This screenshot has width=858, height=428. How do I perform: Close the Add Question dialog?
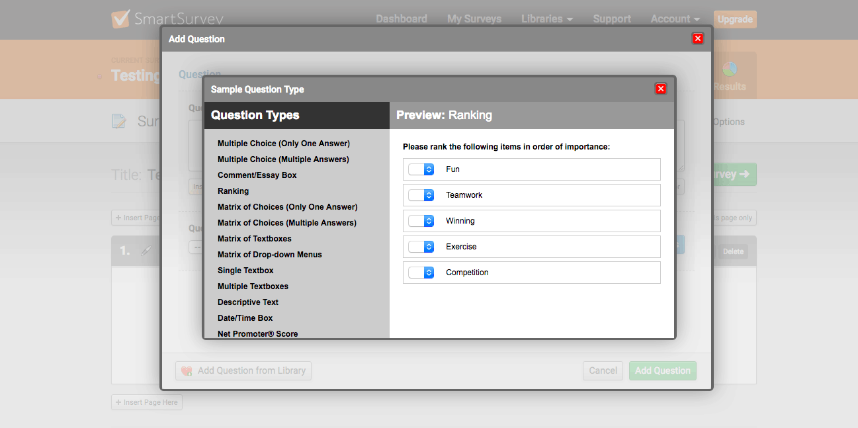697,38
